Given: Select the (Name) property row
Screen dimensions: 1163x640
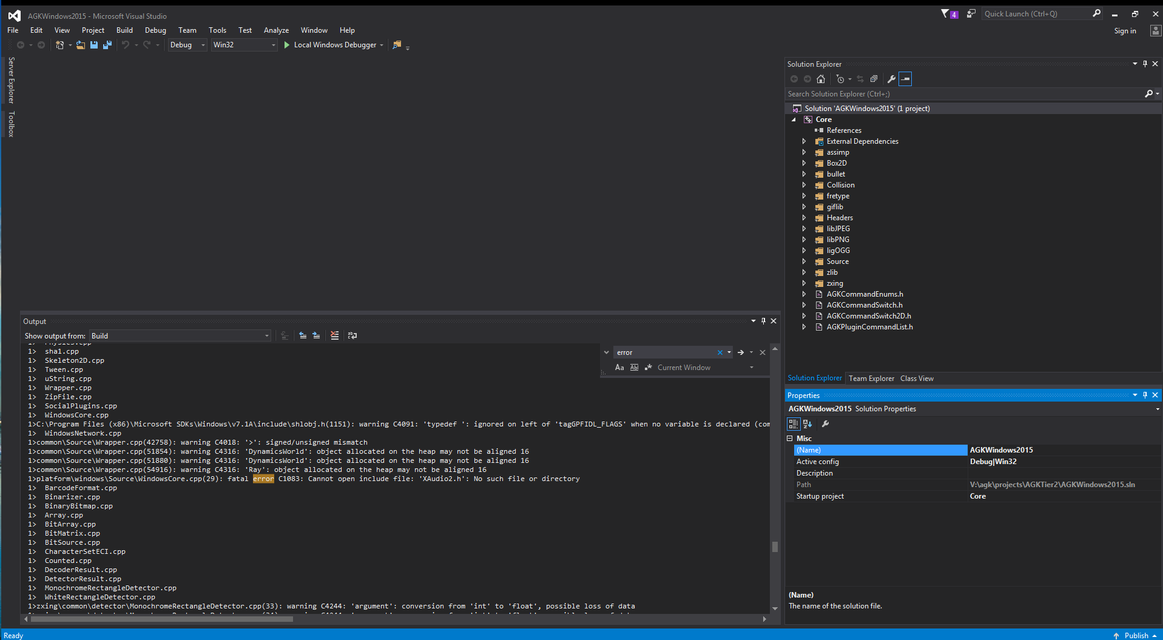Looking at the screenshot, I should [x=976, y=450].
